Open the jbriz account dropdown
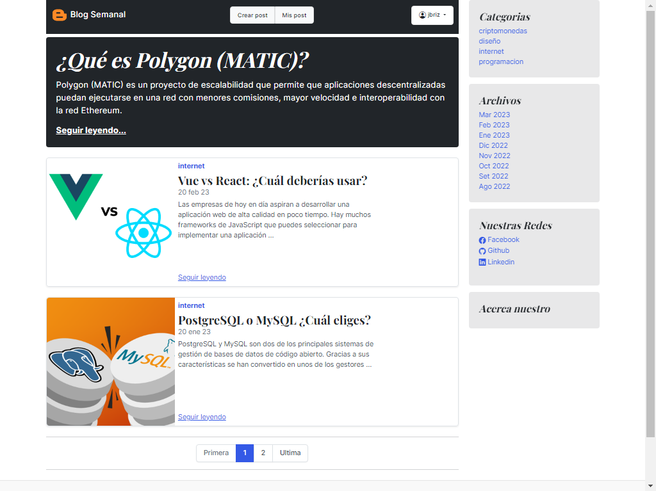The height and width of the screenshot is (491, 656). (432, 15)
